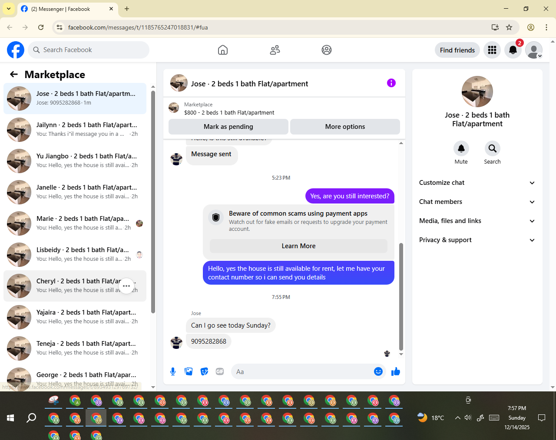Open the $800 - 2 beds listing link
Viewport: 556px width, 440px height.
click(x=229, y=112)
